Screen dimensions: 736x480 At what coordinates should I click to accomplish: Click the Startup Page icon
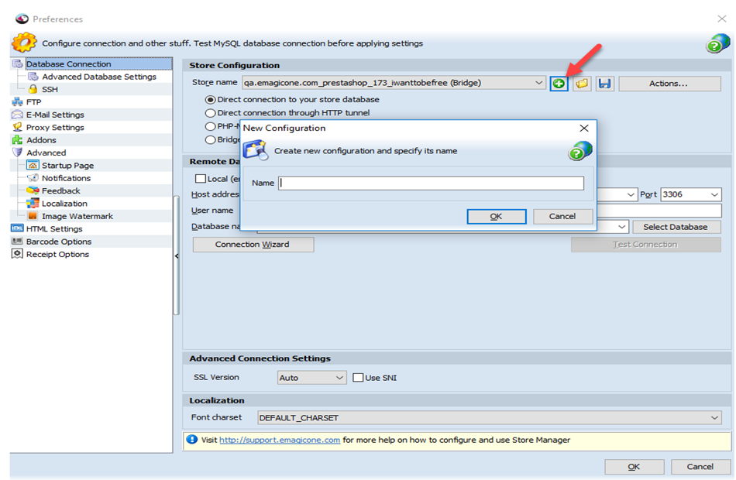(x=33, y=165)
